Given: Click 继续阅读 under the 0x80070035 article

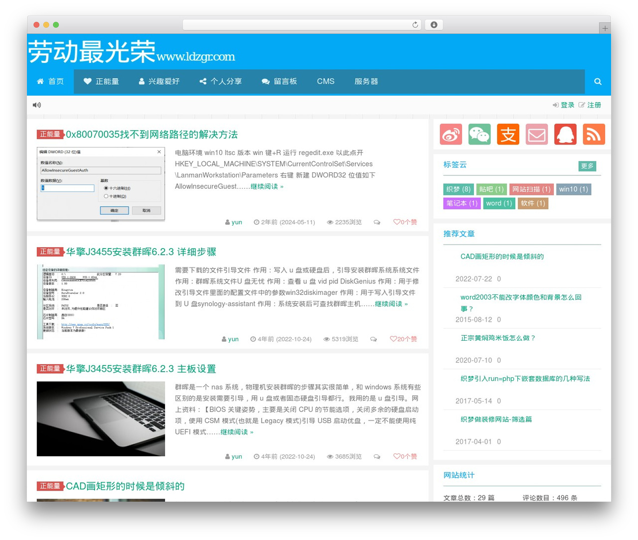Looking at the screenshot, I should [x=267, y=186].
